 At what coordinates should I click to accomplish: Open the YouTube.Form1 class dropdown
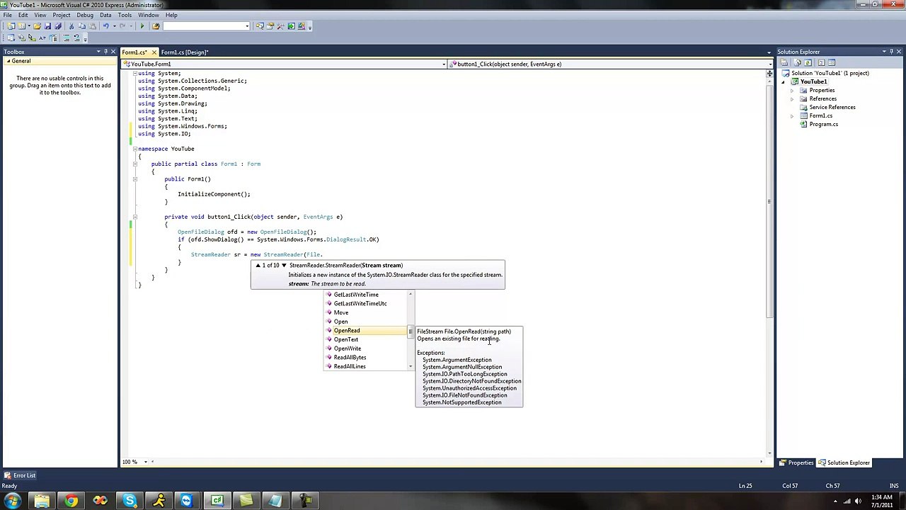point(444,64)
